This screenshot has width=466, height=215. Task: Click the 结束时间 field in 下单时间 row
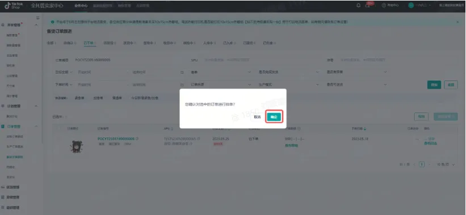pyautogui.click(x=154, y=85)
